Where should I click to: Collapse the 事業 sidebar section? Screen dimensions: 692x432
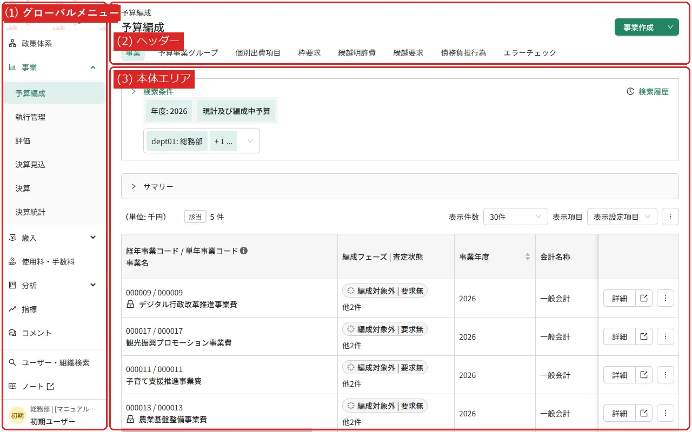tap(93, 67)
